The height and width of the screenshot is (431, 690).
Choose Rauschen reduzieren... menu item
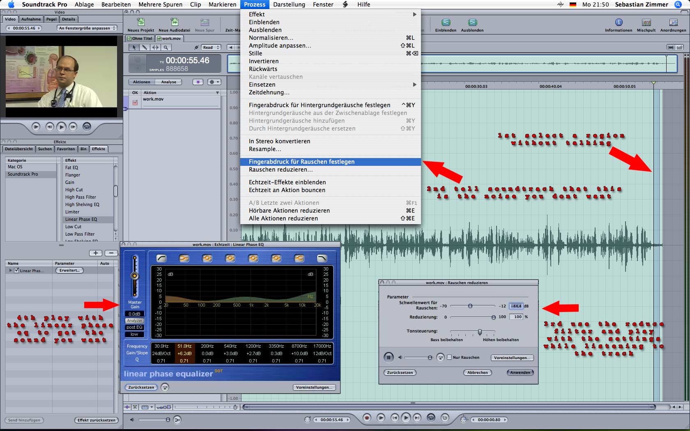[x=331, y=170]
